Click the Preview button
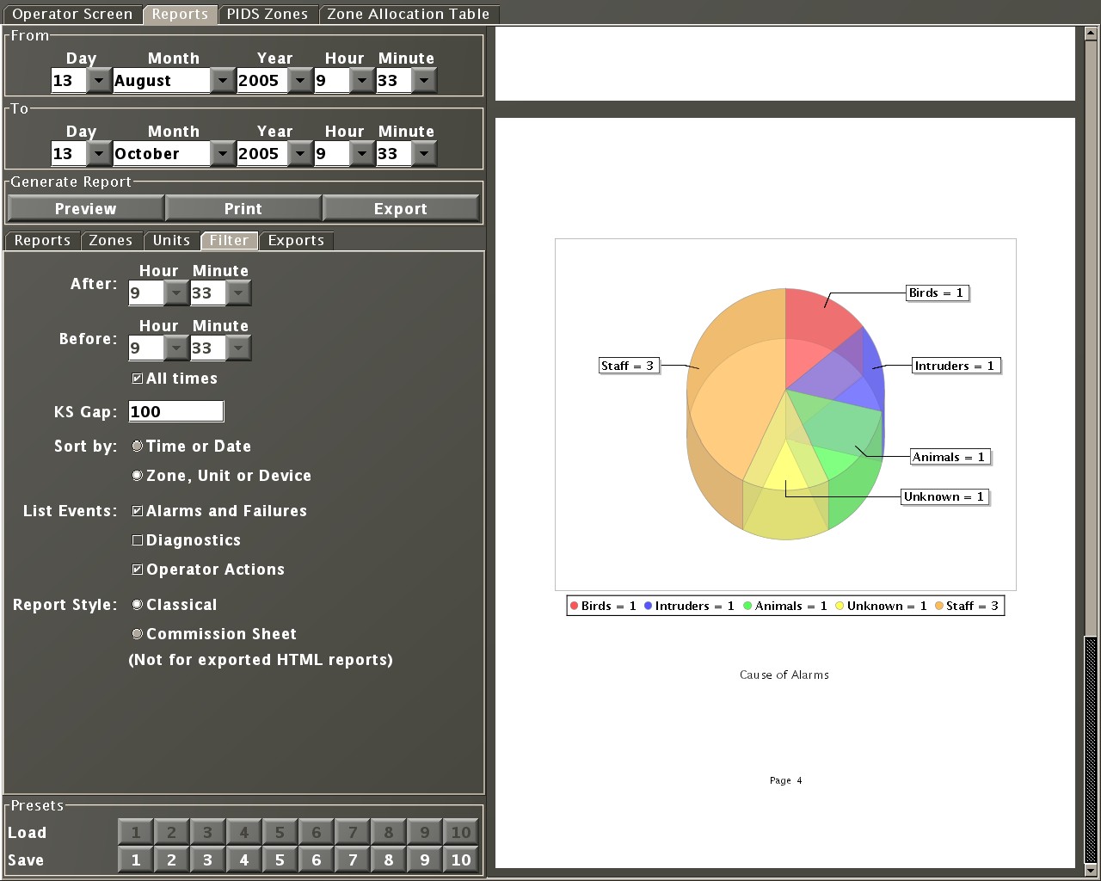Viewport: 1101px width, 881px height. click(86, 208)
